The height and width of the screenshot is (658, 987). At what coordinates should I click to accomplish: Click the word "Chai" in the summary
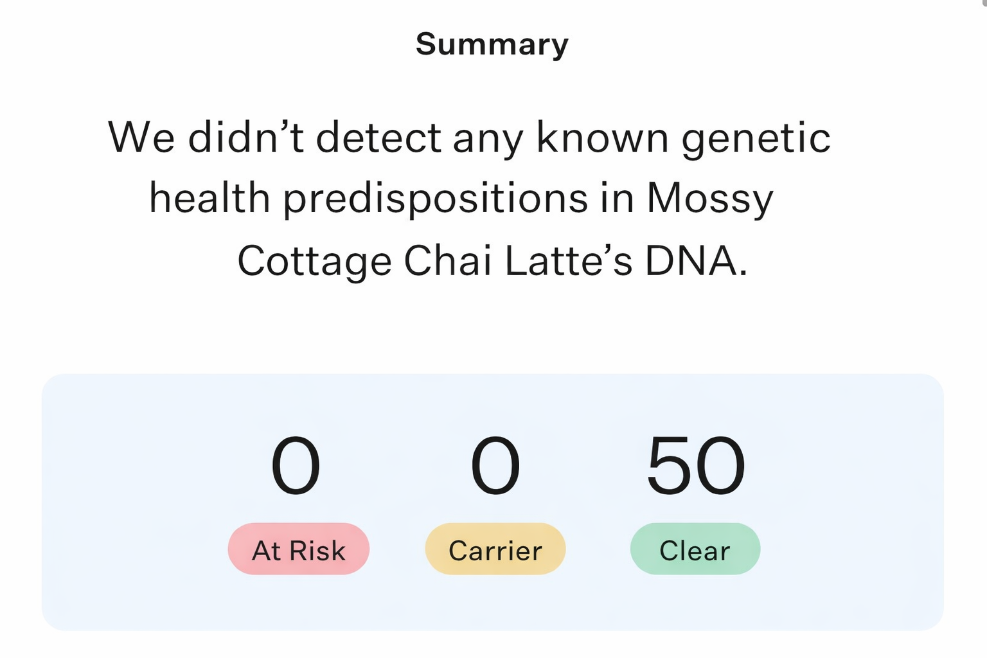tap(447, 261)
